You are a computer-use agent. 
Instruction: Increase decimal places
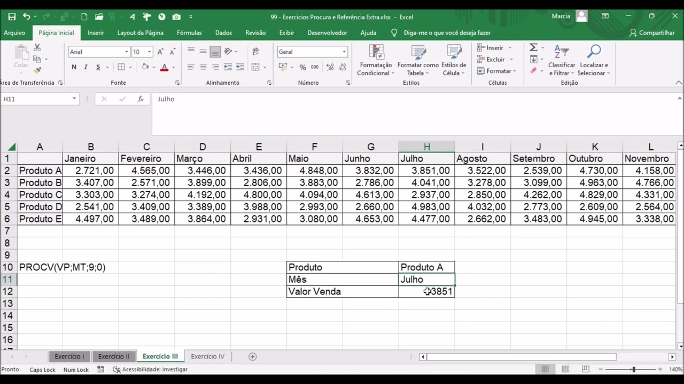tap(330, 67)
